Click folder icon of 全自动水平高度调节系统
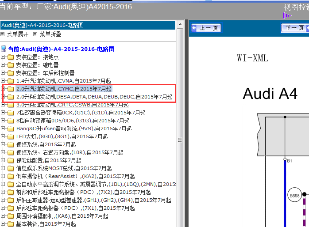The image size is (309, 227). (x=11, y=184)
